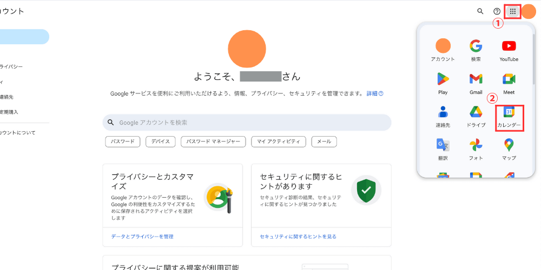Click the Google アカウントを検索 search field
The height and width of the screenshot is (270, 541).
(x=247, y=123)
